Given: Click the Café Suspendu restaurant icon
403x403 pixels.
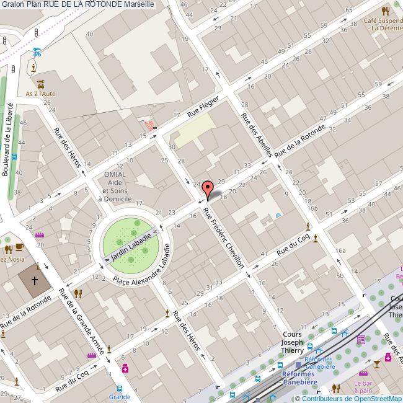Looking at the screenshot, I should pos(386,11).
